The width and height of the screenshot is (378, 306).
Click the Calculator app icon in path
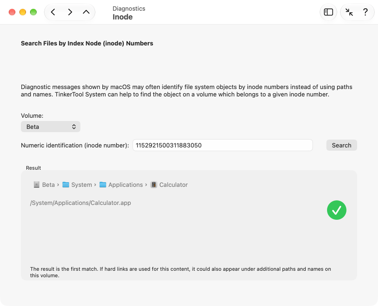click(154, 185)
